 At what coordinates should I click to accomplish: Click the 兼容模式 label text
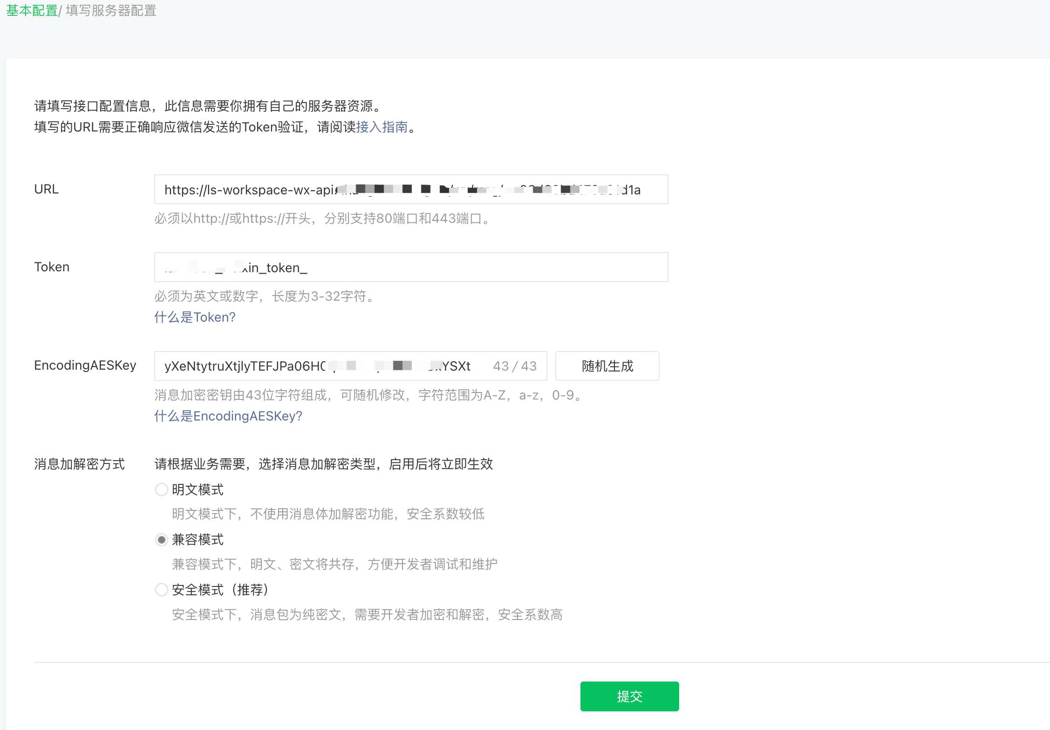click(x=198, y=540)
